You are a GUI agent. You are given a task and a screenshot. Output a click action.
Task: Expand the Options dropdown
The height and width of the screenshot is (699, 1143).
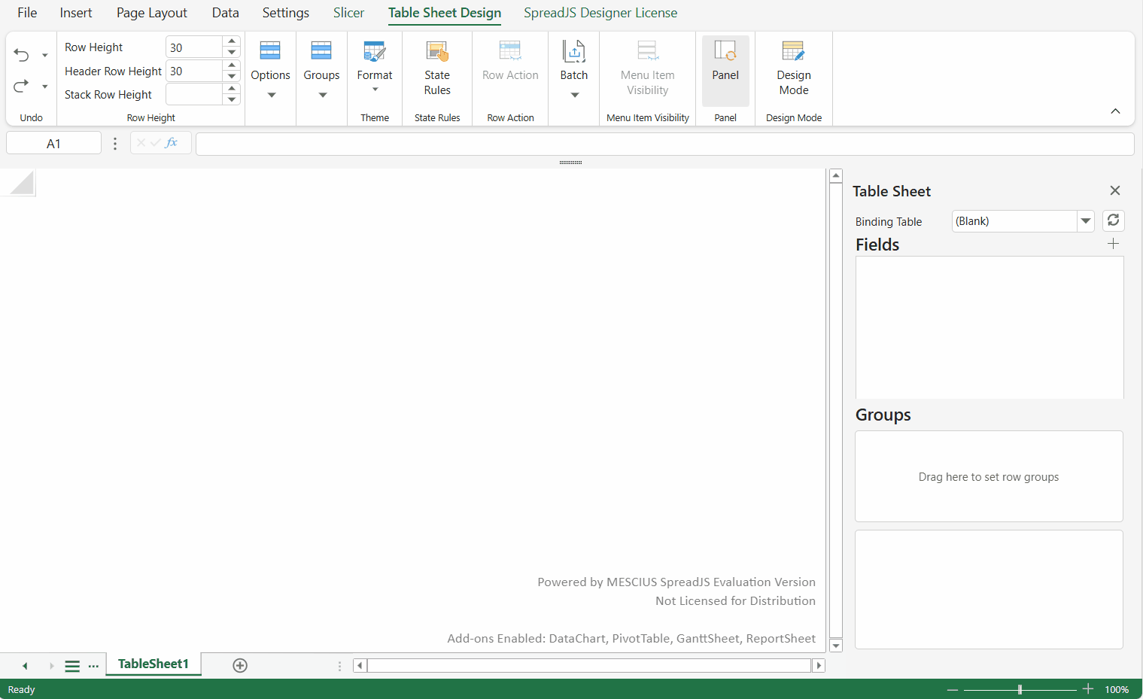click(x=271, y=95)
